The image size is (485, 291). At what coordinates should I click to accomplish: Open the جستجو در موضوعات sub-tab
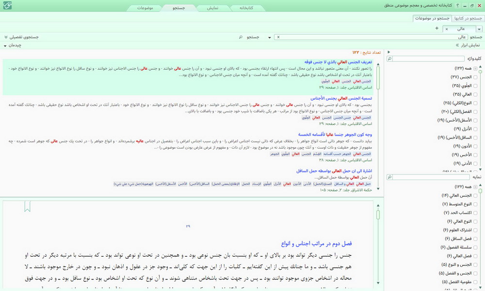432,18
